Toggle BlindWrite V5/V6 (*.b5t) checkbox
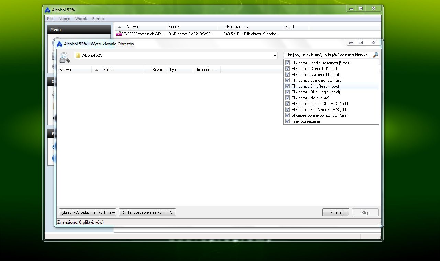This screenshot has width=440, height=261. coord(288,110)
